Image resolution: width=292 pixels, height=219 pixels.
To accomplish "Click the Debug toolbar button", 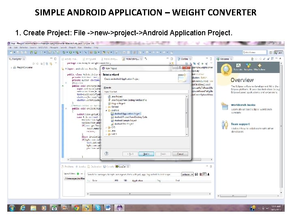I will click(x=64, y=52).
